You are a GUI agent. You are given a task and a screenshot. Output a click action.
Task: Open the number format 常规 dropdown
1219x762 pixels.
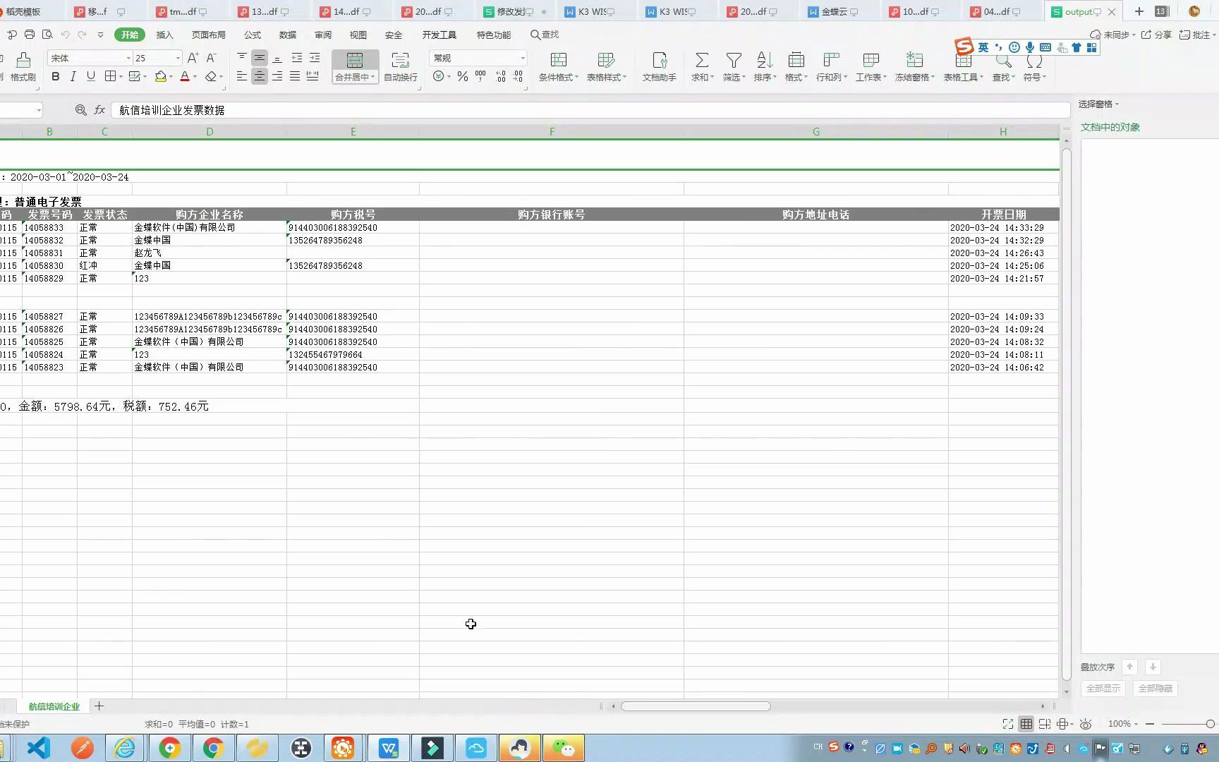[x=523, y=58]
